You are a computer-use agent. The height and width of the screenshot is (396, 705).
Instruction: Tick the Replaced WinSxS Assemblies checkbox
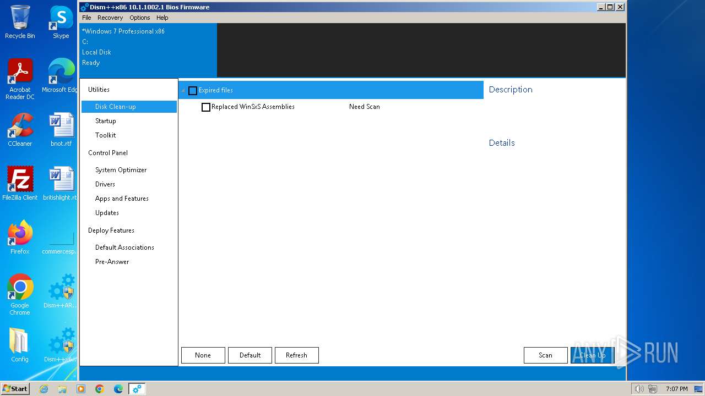(x=206, y=107)
